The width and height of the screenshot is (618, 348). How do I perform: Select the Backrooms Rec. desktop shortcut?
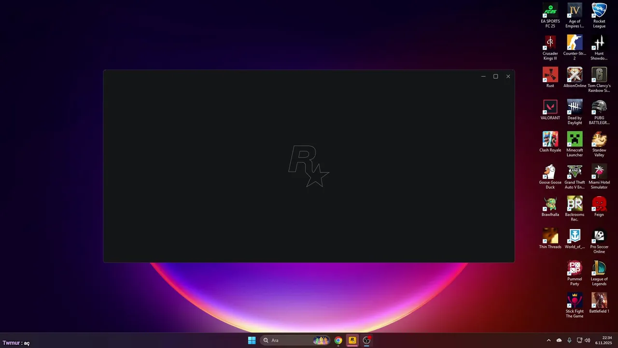point(575,209)
